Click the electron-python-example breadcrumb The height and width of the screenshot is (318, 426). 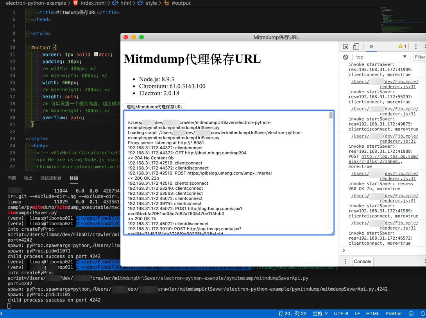[36, 3]
